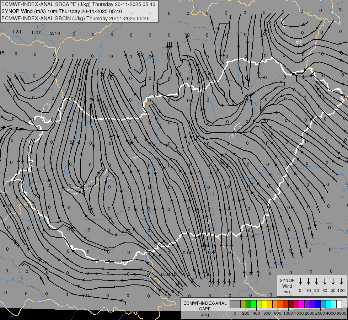
Task: Pick the amber swatch before 800
Action: [270, 304]
